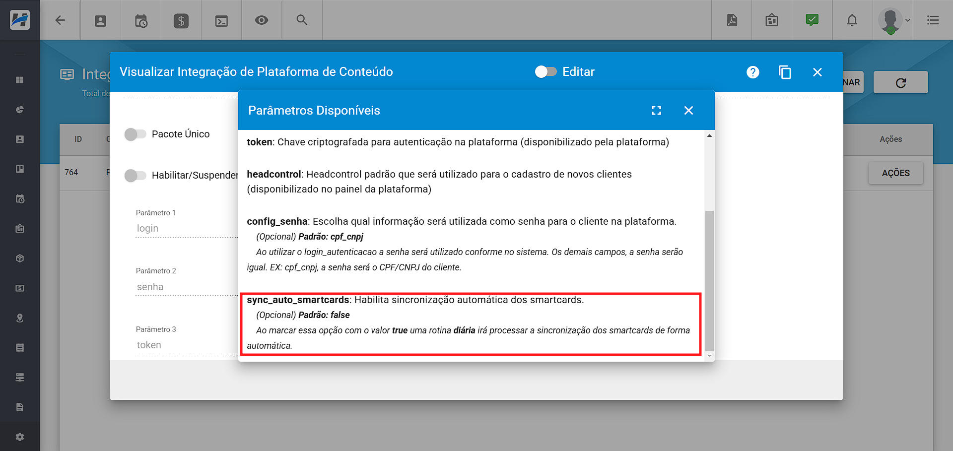The image size is (953, 451).
Task: Open the book icon in sidebar
Action: [20, 169]
